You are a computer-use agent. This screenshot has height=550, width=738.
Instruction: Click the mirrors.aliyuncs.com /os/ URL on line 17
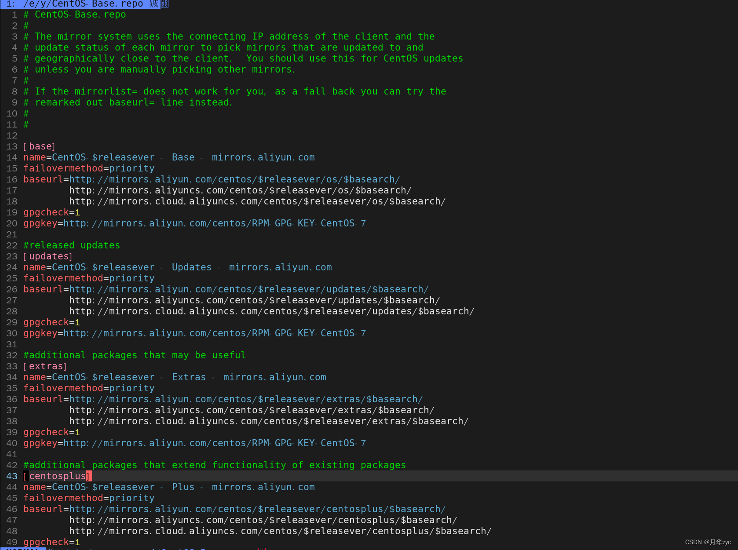coord(240,190)
